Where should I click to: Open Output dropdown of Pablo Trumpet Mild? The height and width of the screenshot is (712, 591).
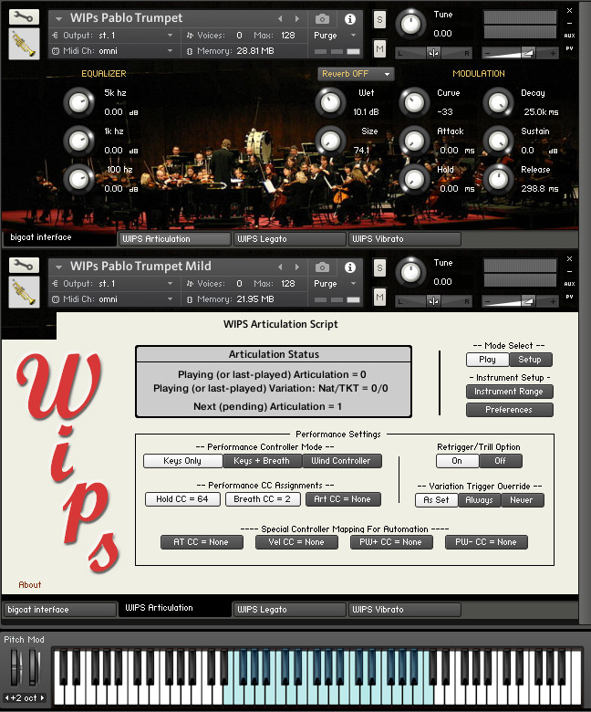(x=112, y=284)
